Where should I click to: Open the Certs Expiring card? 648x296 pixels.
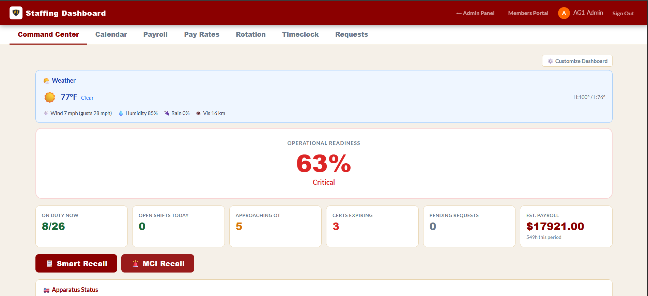pos(372,226)
